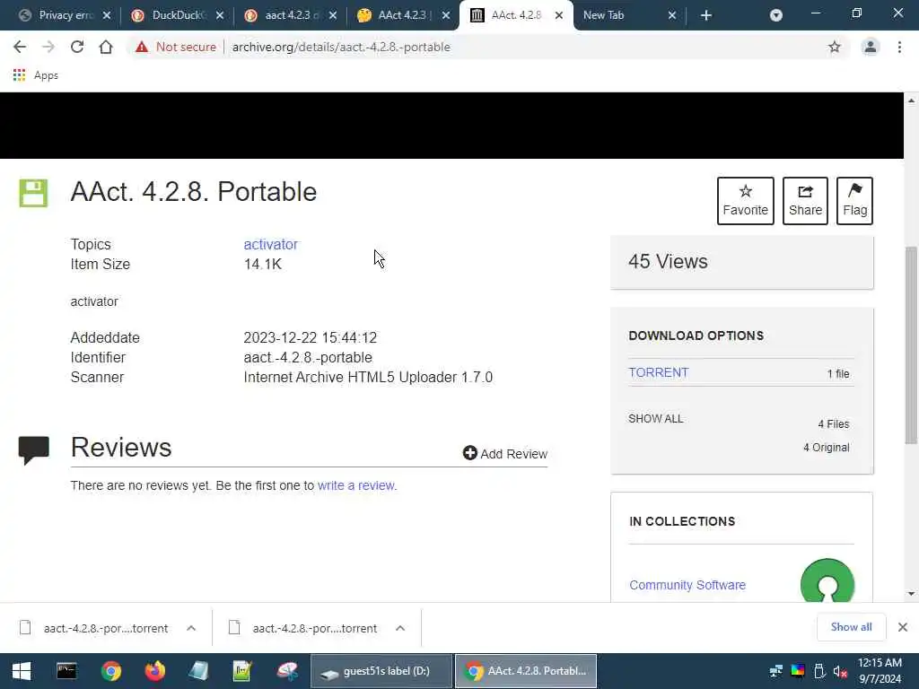Flag this archive item
Viewport: 919px width, 689px height.
pos(854,201)
